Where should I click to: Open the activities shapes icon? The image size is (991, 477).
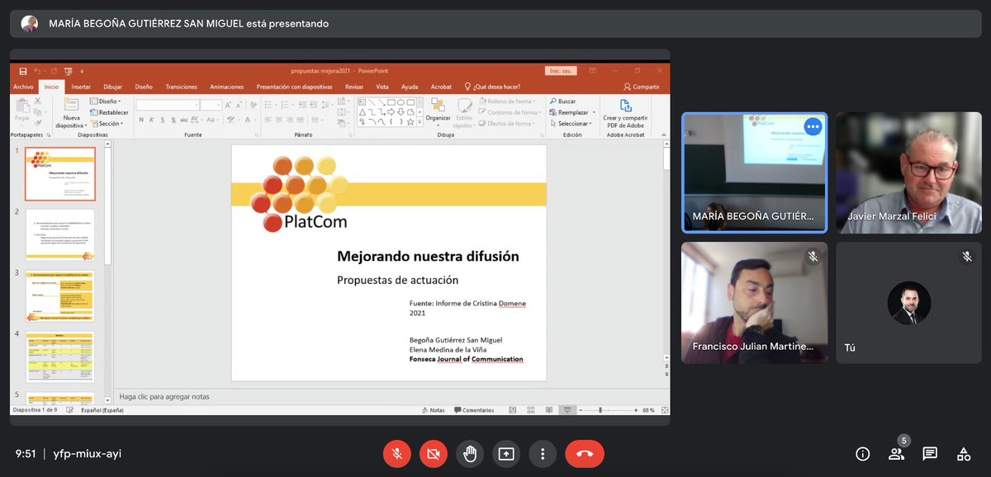963,453
